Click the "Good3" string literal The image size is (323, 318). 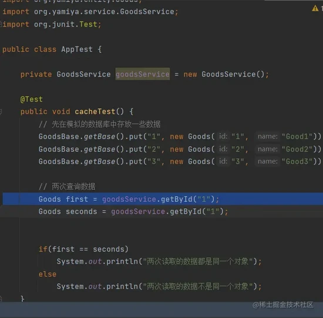[297, 161]
